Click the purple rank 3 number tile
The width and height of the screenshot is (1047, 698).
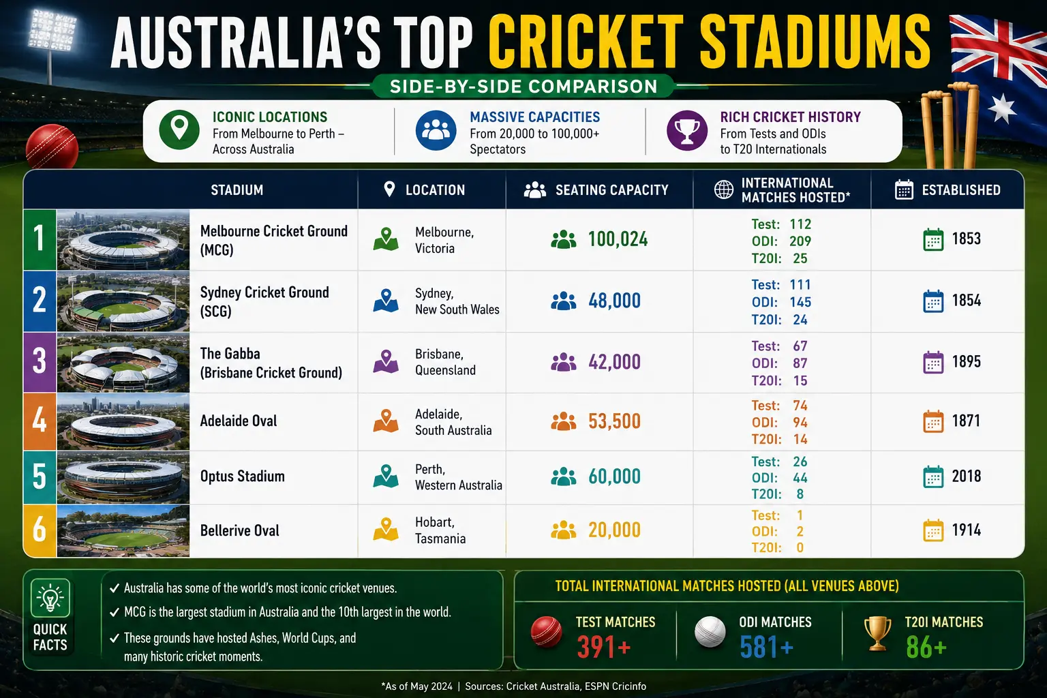[x=40, y=362]
